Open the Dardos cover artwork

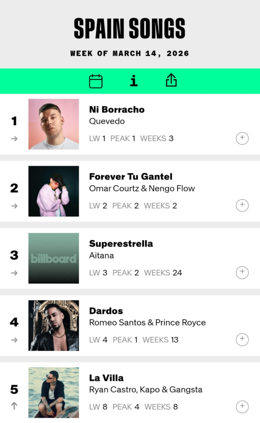coord(54,326)
